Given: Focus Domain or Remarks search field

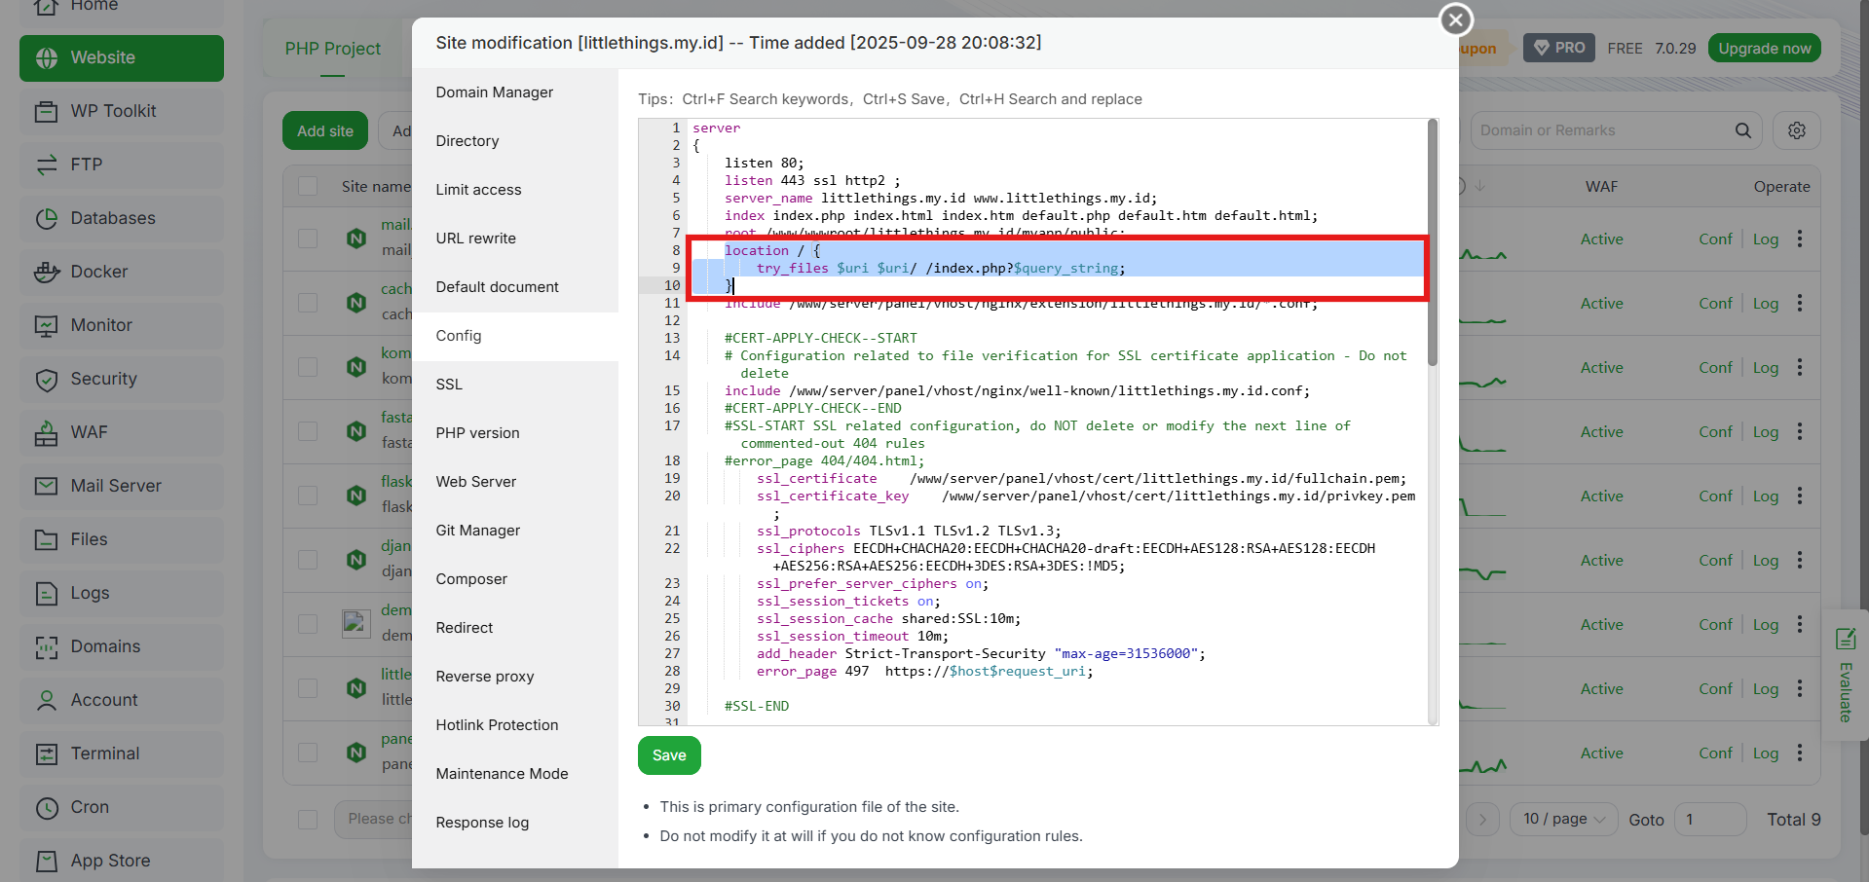Looking at the screenshot, I should click(1602, 130).
